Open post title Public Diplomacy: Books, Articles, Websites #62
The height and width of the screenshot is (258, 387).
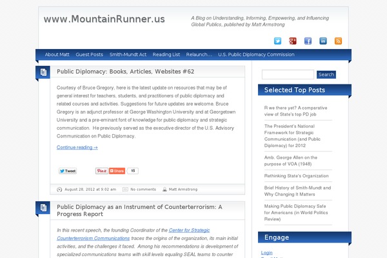(125, 72)
